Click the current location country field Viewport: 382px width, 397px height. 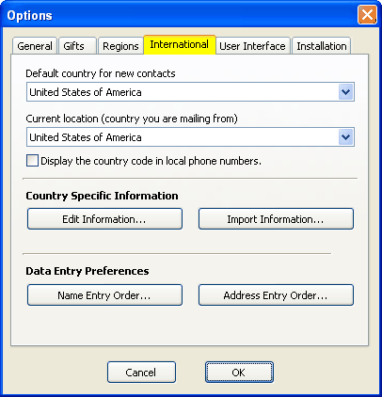tap(190, 137)
